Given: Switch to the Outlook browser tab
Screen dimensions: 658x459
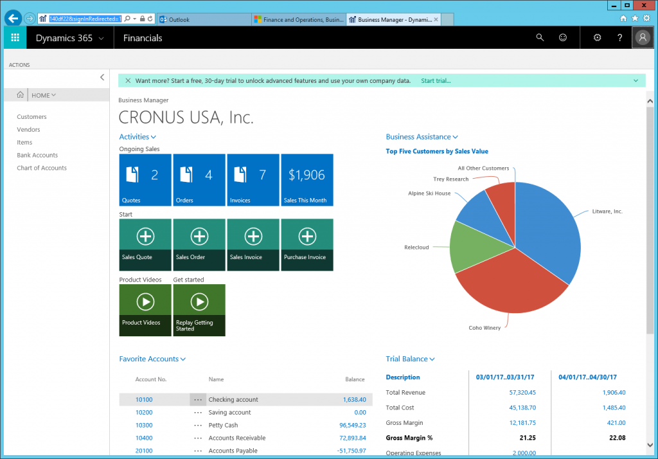Looking at the screenshot, I should [204, 19].
